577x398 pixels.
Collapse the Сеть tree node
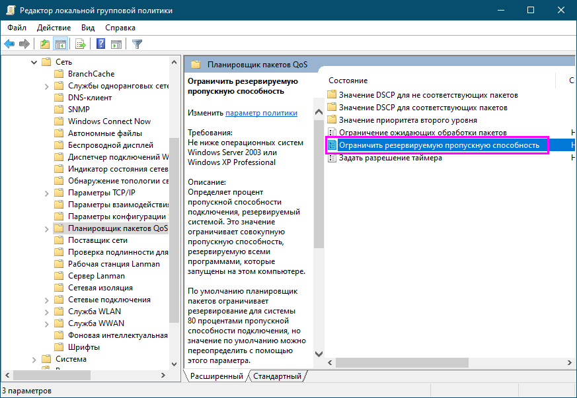point(34,62)
